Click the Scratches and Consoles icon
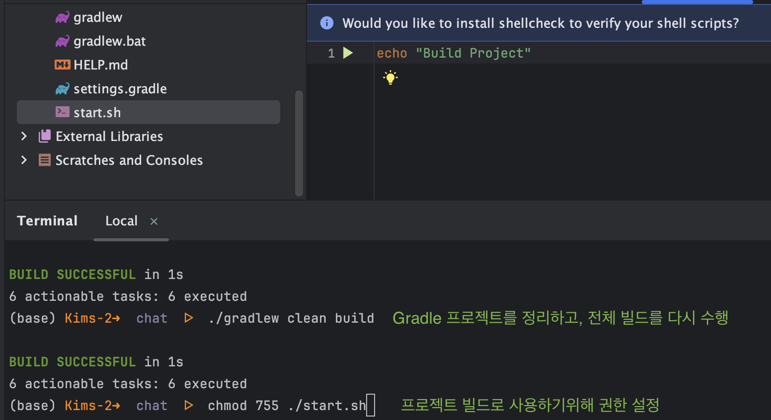This screenshot has width=771, height=420. (x=45, y=160)
